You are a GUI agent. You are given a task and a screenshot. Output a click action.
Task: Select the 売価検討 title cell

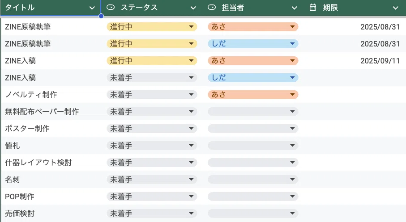(51, 214)
